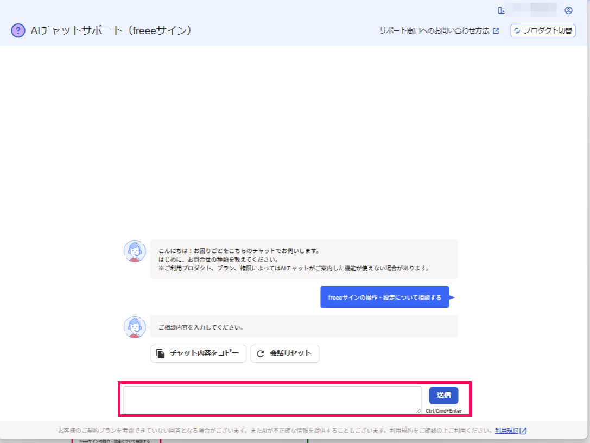Click the bot avatar beside ご相談内容を入力してください
The width and height of the screenshot is (590, 443).
point(135,327)
